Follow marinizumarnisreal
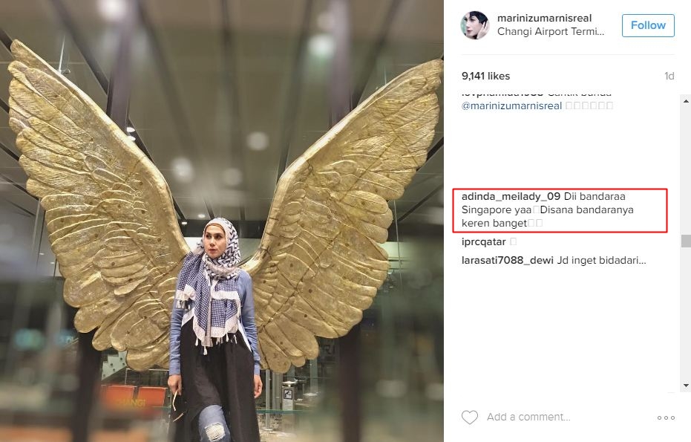 pos(648,25)
